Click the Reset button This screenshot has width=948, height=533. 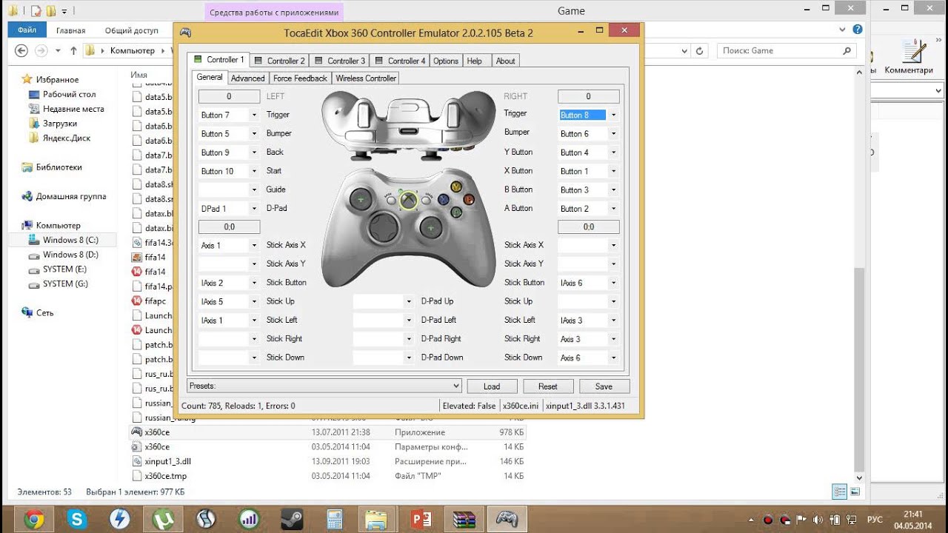point(548,386)
